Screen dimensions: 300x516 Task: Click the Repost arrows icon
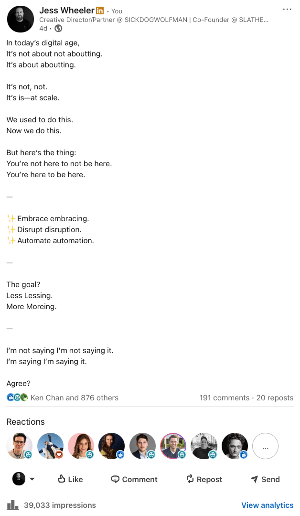pyautogui.click(x=190, y=479)
